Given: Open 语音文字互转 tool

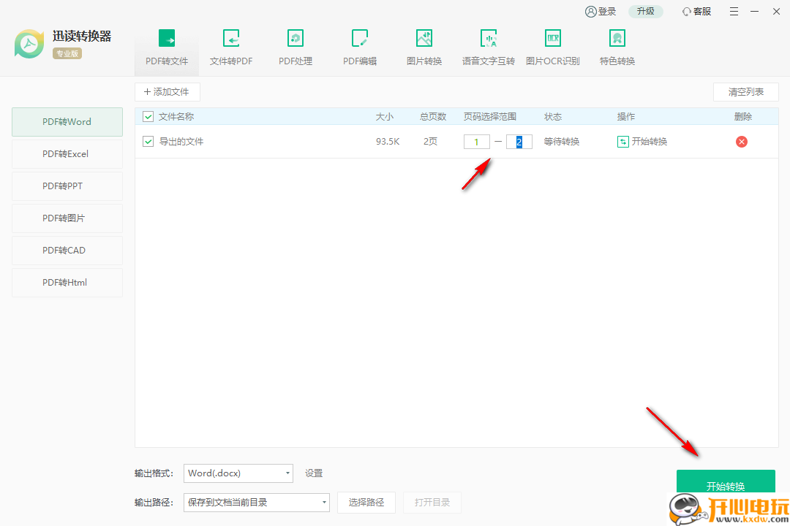Looking at the screenshot, I should click(488, 47).
